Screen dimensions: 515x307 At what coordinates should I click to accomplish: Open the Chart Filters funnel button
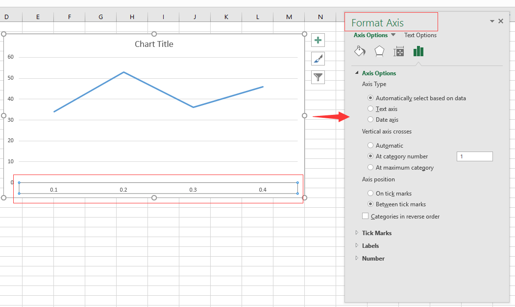pyautogui.click(x=318, y=77)
